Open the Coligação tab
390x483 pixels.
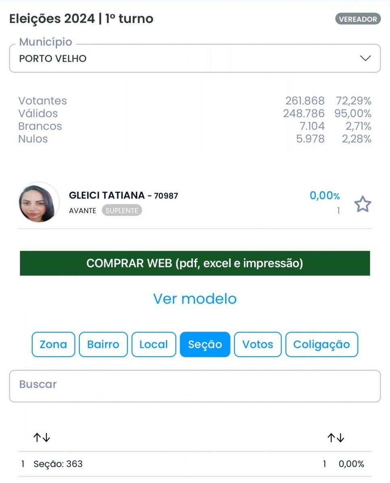pos(322,345)
